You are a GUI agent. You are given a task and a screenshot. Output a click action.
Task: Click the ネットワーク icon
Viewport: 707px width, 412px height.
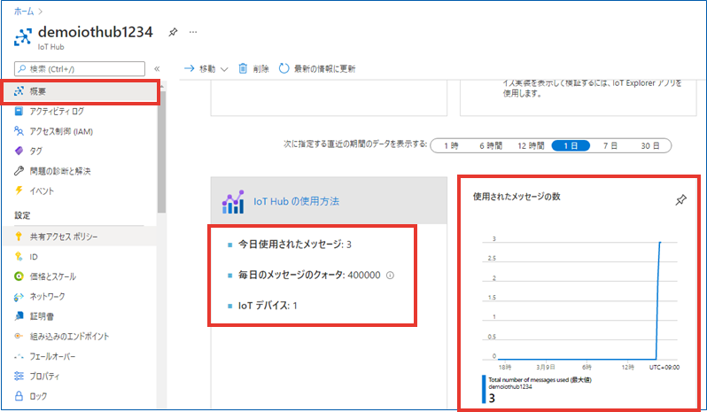19,297
